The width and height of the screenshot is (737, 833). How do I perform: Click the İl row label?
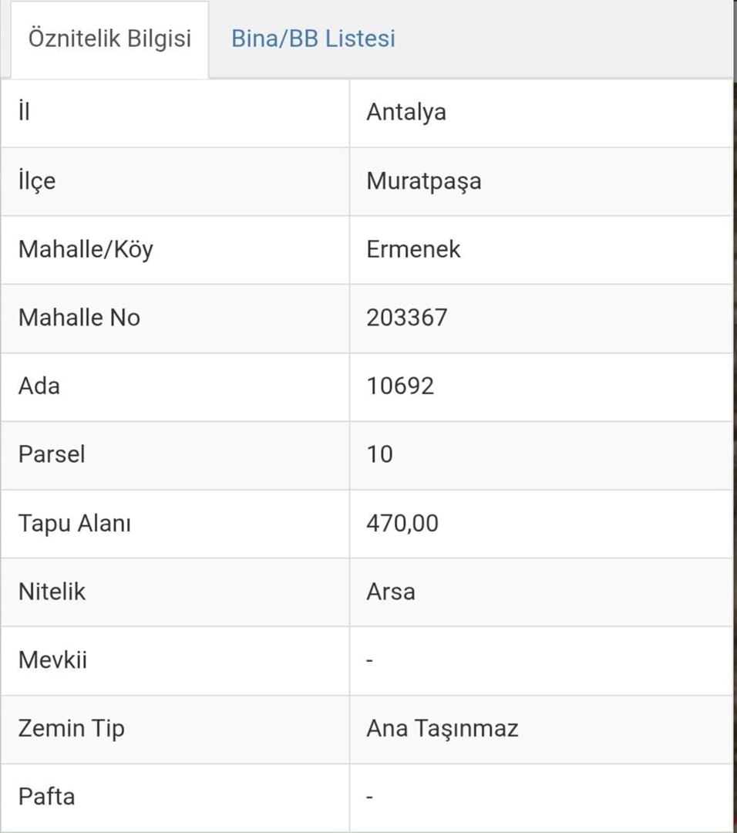pos(24,113)
